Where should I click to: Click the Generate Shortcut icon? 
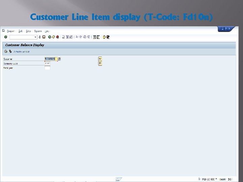pos(98,37)
